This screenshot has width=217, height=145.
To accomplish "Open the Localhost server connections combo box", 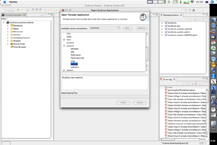I will click(105, 28).
